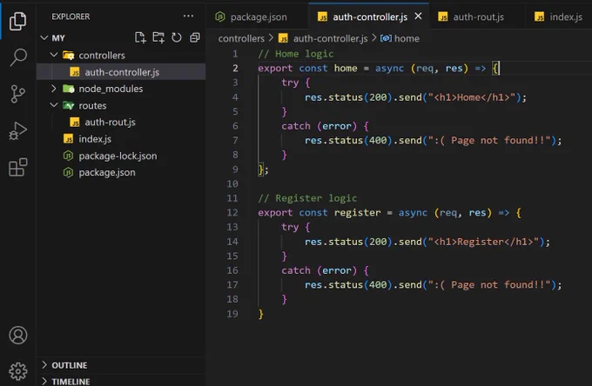Click line number 12 in the gutter
The image size is (592, 386).
(232, 213)
